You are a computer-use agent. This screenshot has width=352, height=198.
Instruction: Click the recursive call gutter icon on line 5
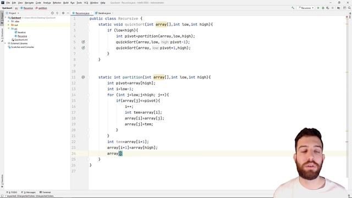click(83, 42)
